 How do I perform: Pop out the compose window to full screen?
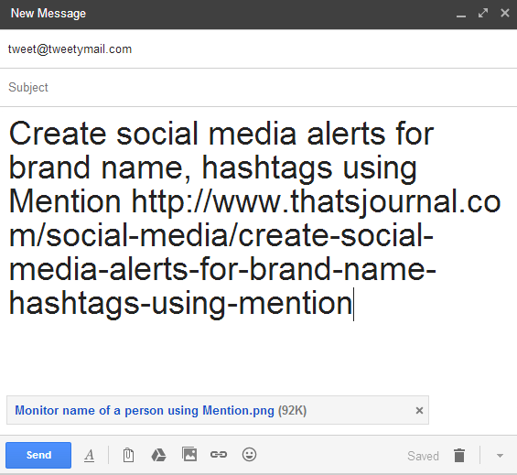tap(483, 13)
